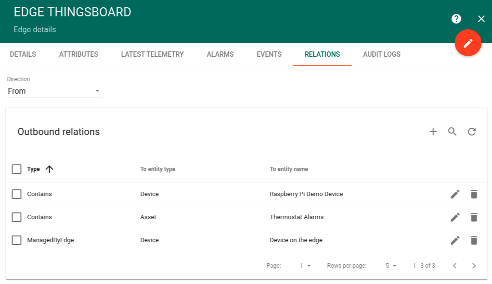The width and height of the screenshot is (492, 284).
Task: Sort by the Type column header
Action: coord(34,169)
